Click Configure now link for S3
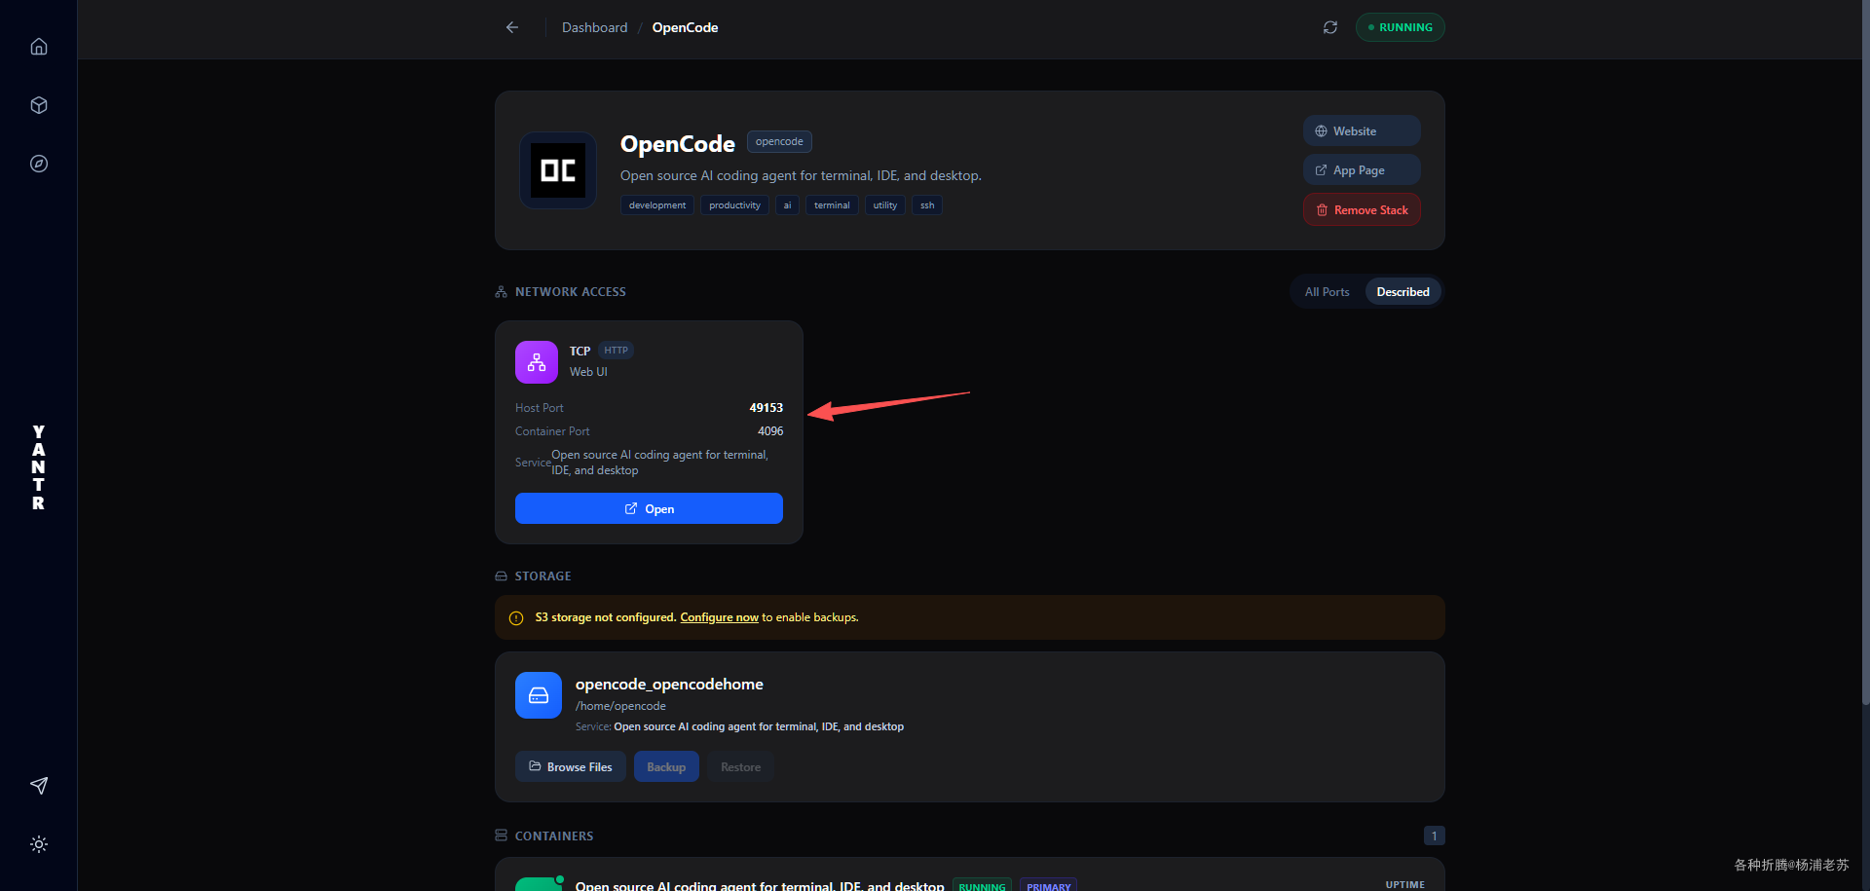Viewport: 1870px width, 891px height. tap(720, 617)
